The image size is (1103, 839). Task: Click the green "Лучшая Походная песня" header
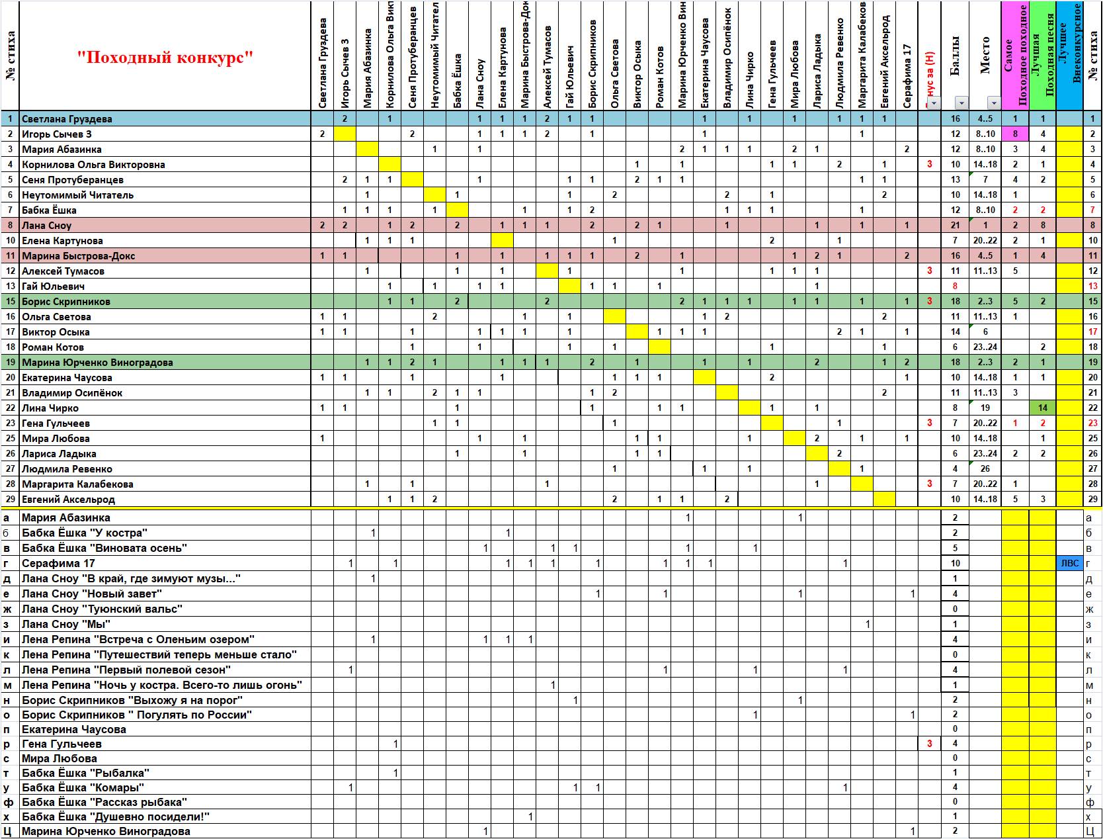coord(1043,56)
